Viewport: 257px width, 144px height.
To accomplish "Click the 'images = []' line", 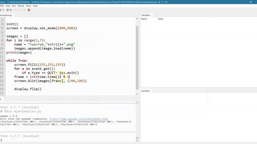I will coord(17,36).
